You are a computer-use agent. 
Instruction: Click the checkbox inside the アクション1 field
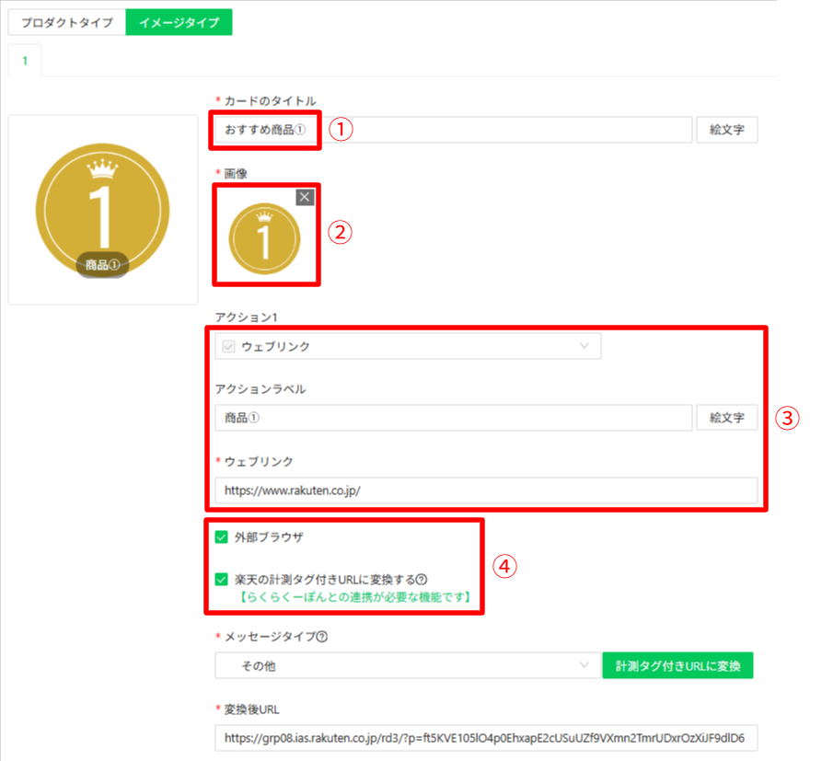(226, 347)
